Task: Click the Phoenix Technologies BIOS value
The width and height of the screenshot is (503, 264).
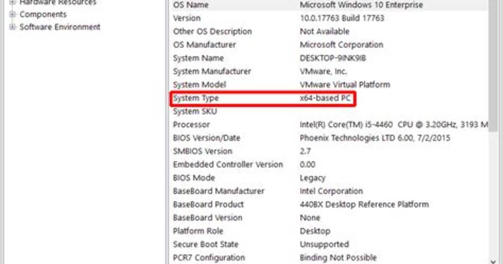Action: [x=375, y=138]
